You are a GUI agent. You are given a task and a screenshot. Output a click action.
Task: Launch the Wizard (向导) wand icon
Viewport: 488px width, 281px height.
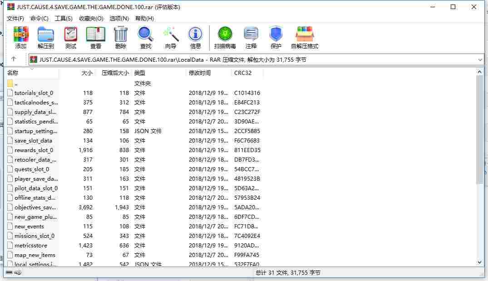pos(171,34)
